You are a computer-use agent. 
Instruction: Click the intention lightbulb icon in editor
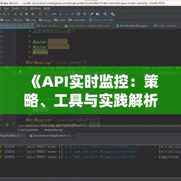(x=20, y=72)
